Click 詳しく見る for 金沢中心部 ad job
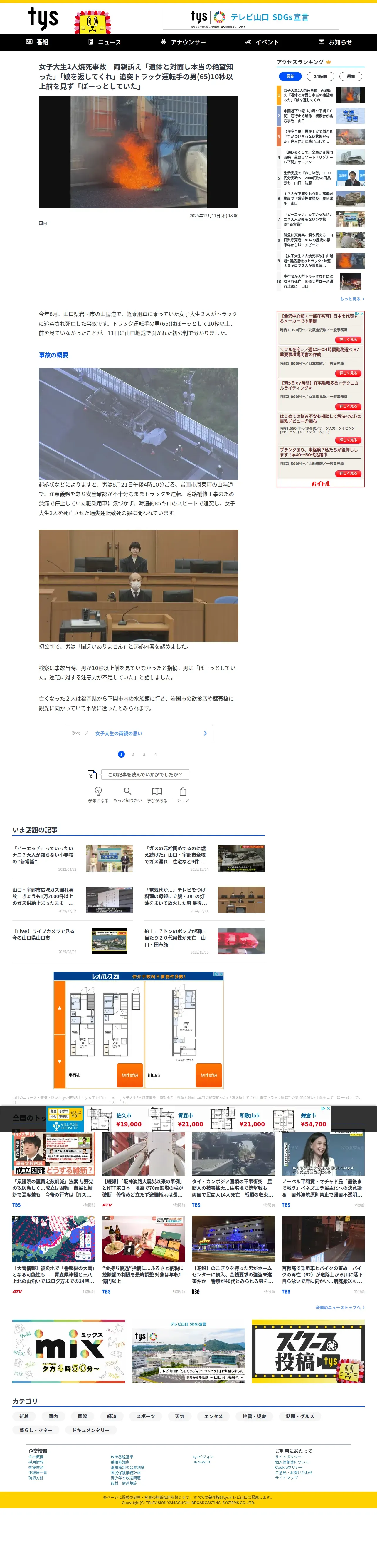 (x=348, y=340)
